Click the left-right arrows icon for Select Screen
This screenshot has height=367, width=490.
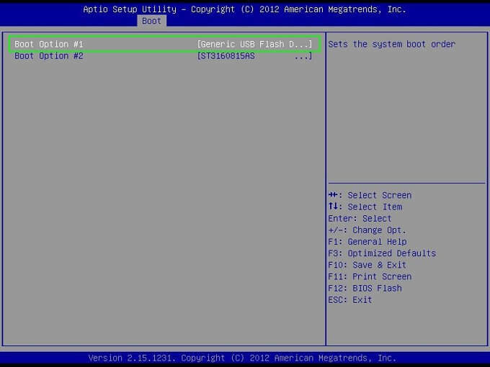click(334, 195)
